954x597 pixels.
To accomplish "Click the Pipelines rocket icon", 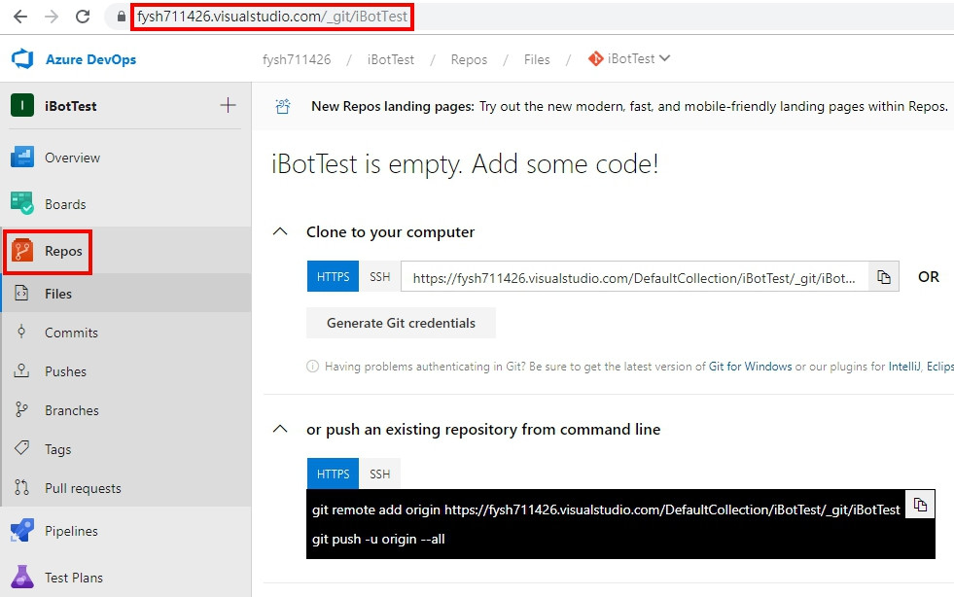I will click(22, 530).
